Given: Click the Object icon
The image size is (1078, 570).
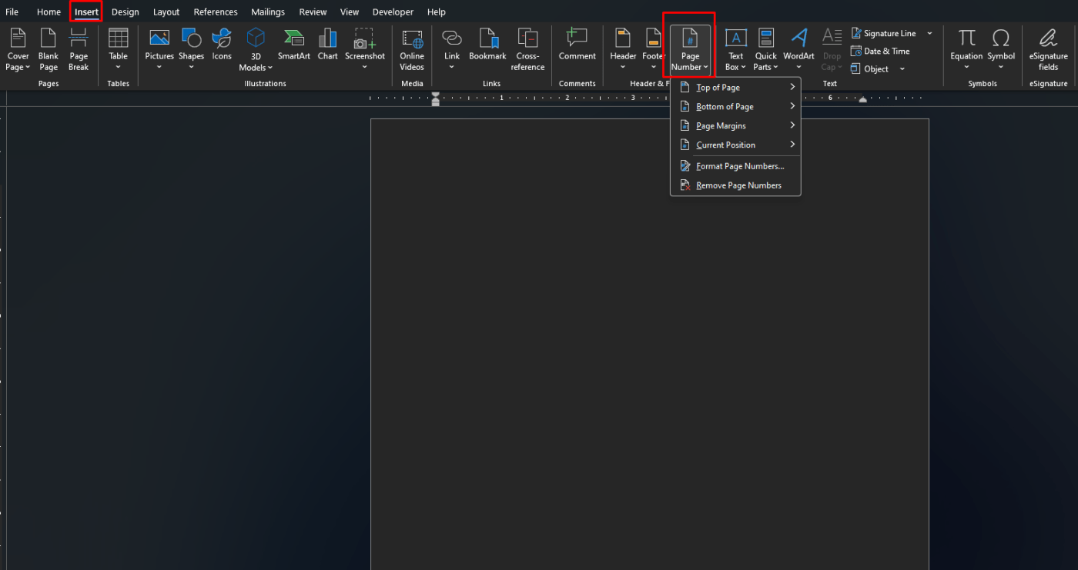Looking at the screenshot, I should coord(855,68).
